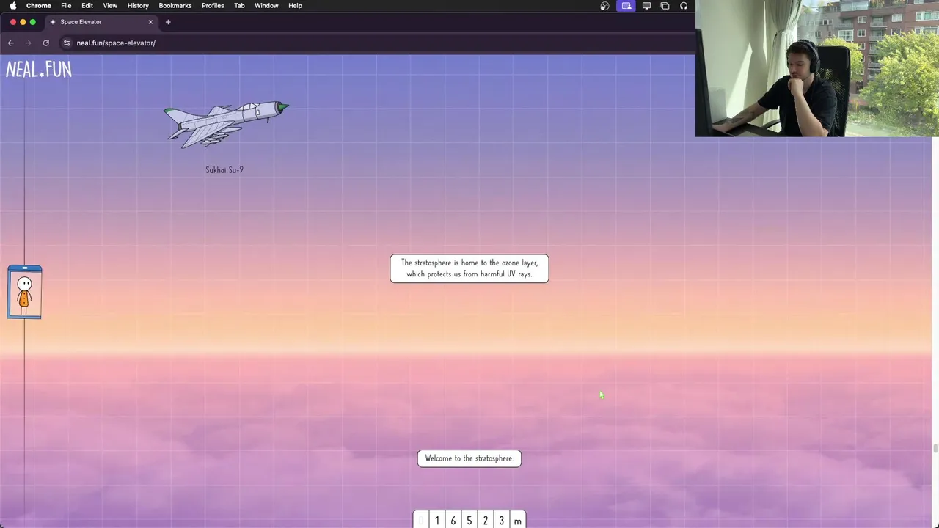Click the elevator cabin with stick figure
Image resolution: width=939 pixels, height=528 pixels.
(x=24, y=292)
